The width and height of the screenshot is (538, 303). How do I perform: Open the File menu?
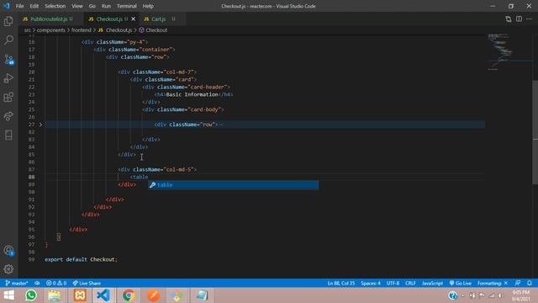tap(19, 6)
